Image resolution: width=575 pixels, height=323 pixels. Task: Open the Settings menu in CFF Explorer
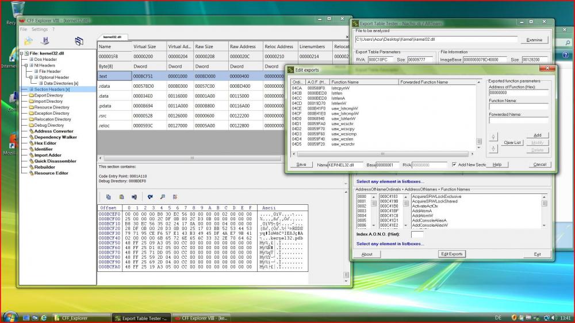pyautogui.click(x=40, y=29)
